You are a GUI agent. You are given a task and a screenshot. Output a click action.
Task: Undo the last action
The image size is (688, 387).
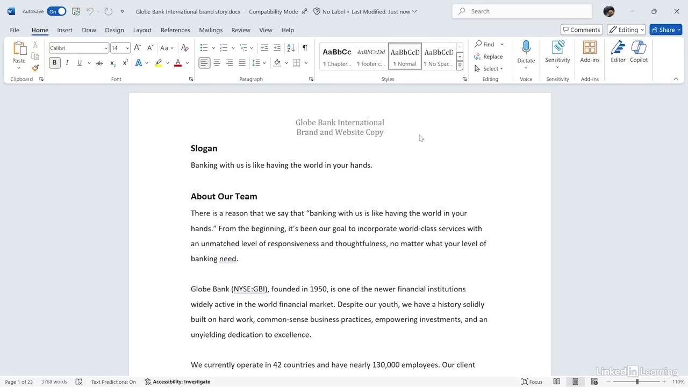tap(90, 11)
